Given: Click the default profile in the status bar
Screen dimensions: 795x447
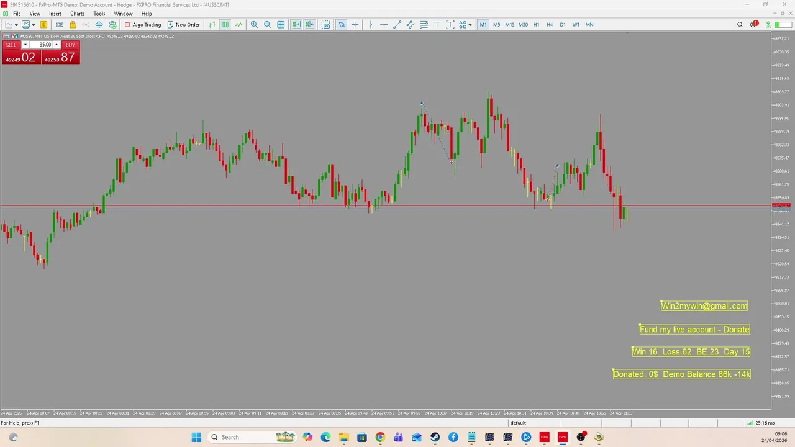Looking at the screenshot, I should click(518, 423).
